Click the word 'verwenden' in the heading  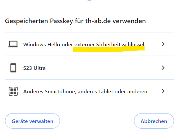tap(129, 21)
